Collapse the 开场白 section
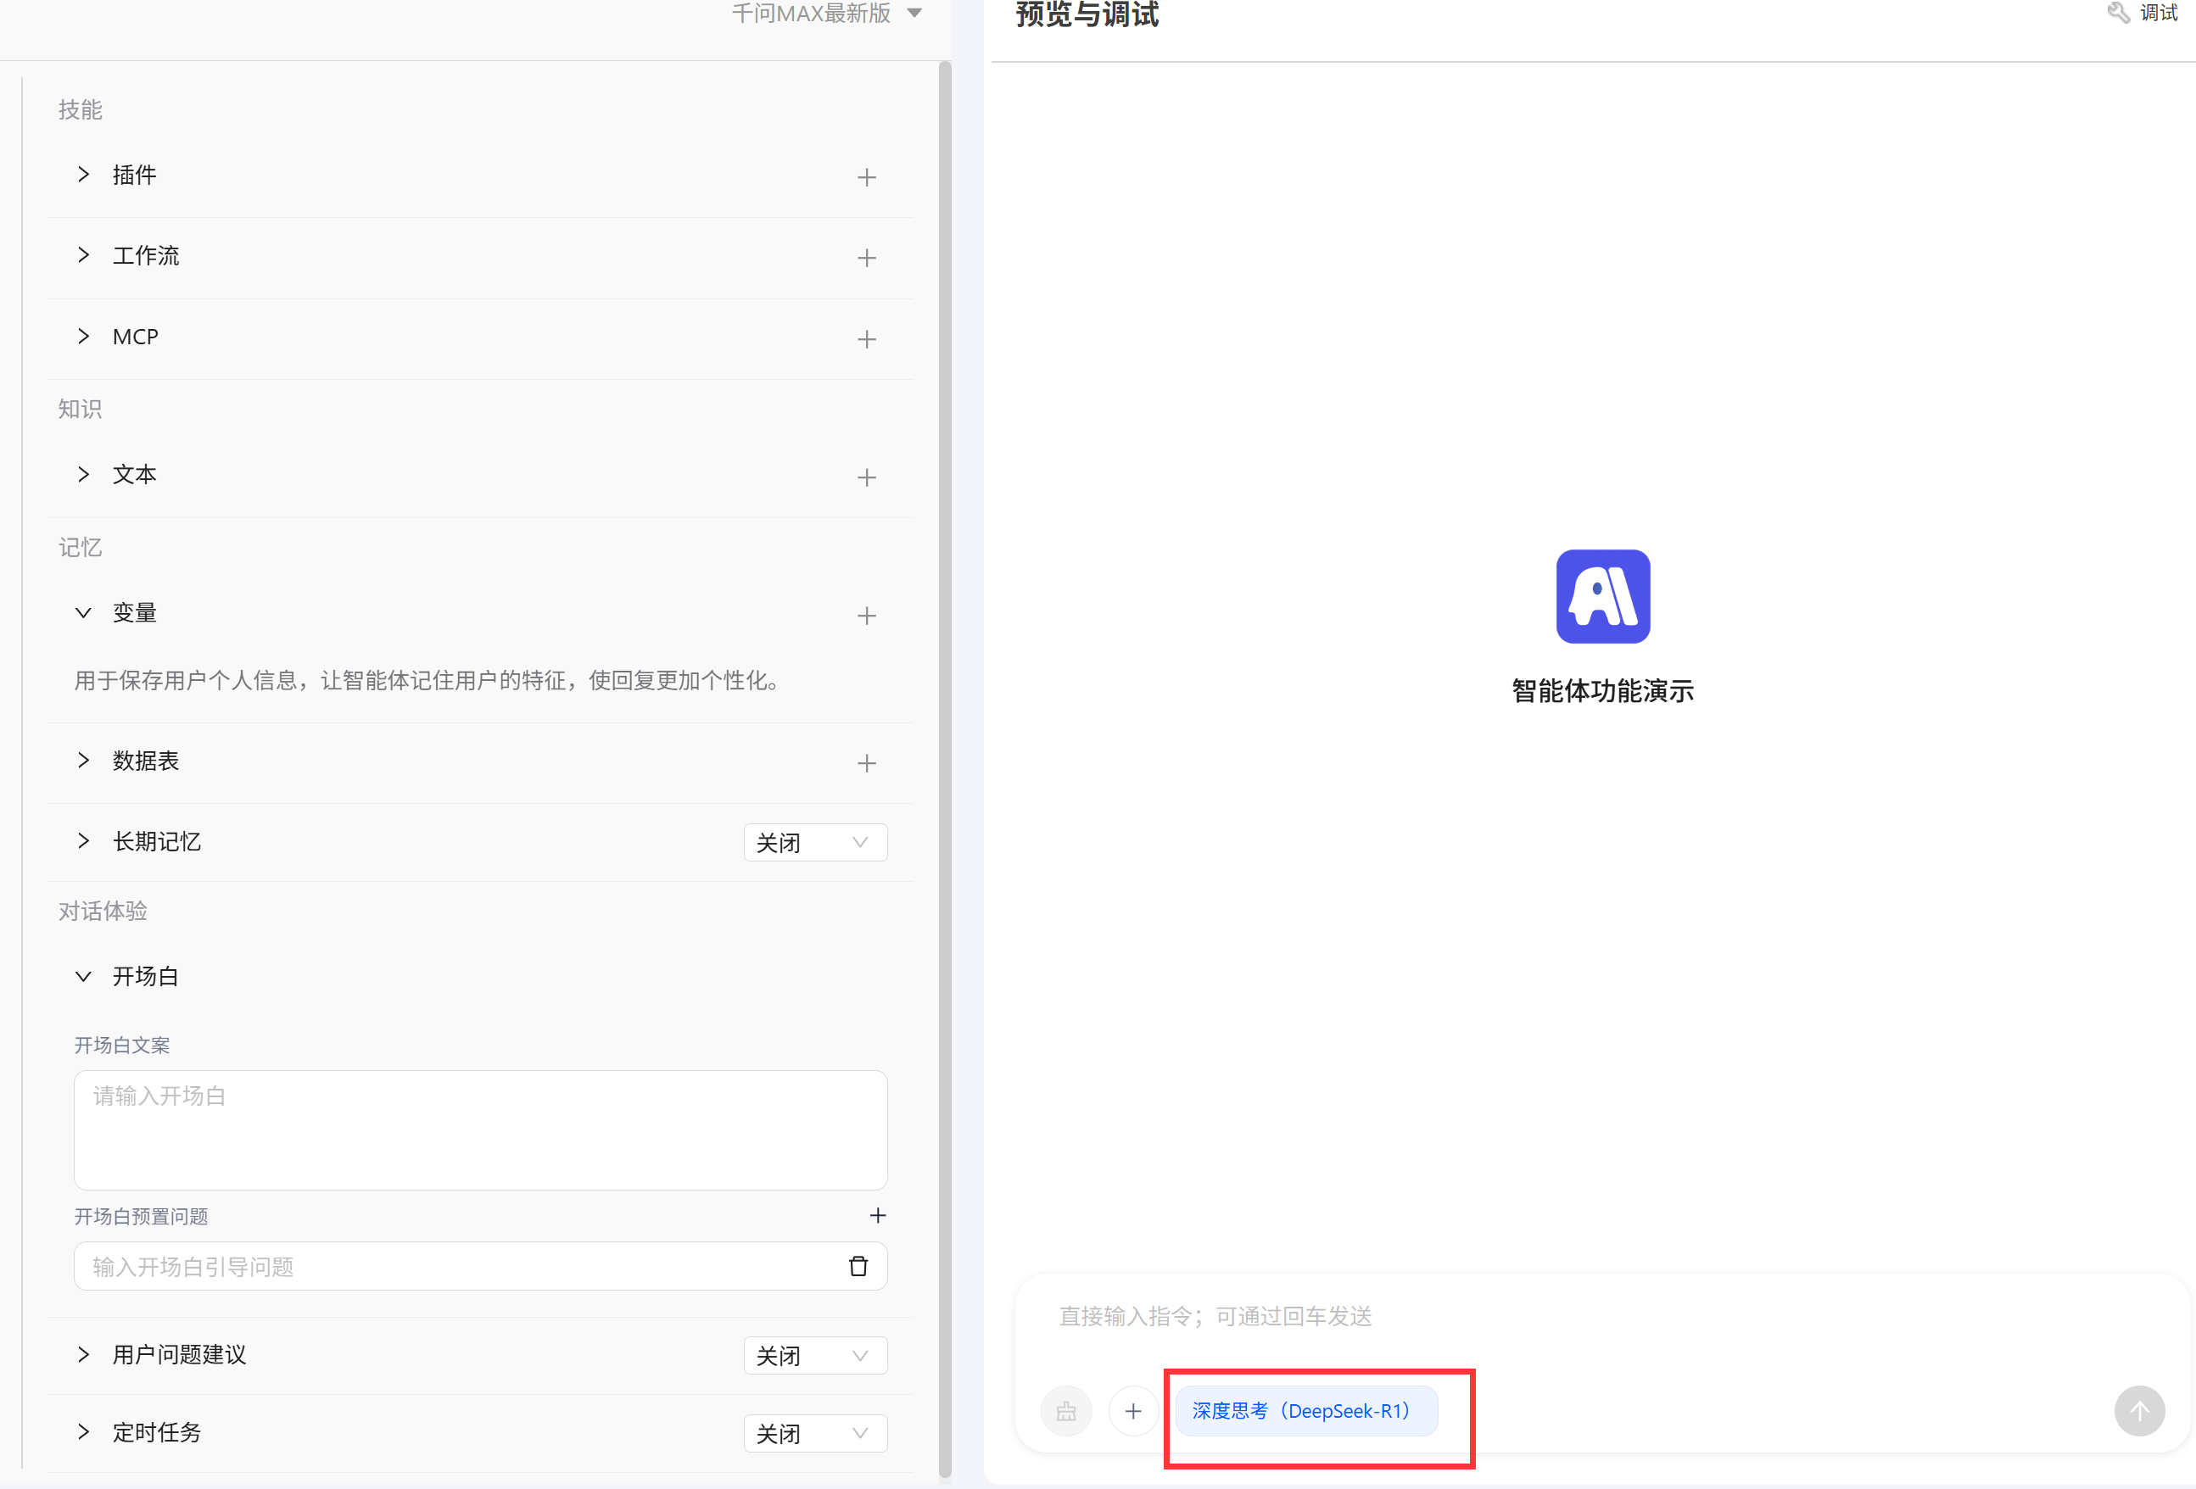Image resolution: width=2196 pixels, height=1489 pixels. coord(84,977)
